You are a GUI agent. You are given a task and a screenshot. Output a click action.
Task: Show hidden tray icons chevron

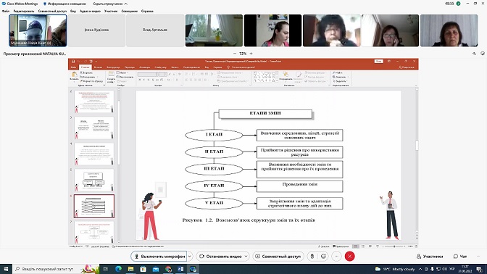coord(420,269)
